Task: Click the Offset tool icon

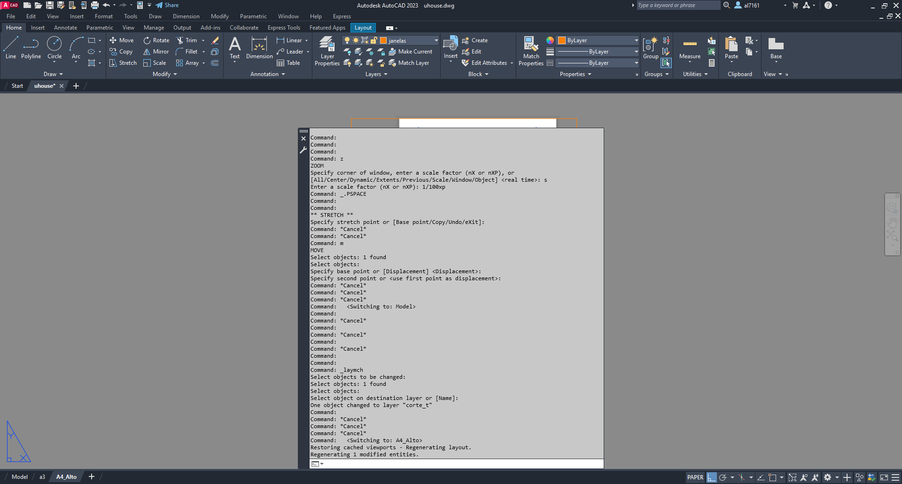Action: click(215, 63)
